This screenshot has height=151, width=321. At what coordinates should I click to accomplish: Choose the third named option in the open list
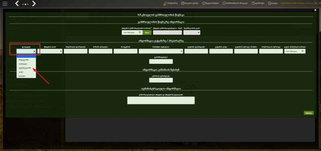(x=26, y=68)
